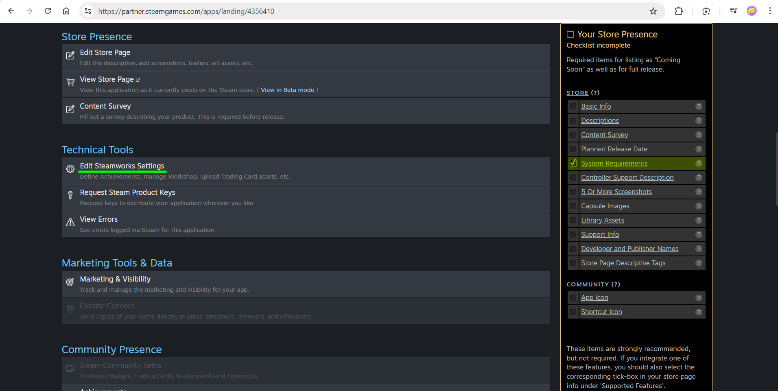Viewport: 778px width, 391px height.
Task: Bookmark this page with the star icon
Action: coord(653,11)
